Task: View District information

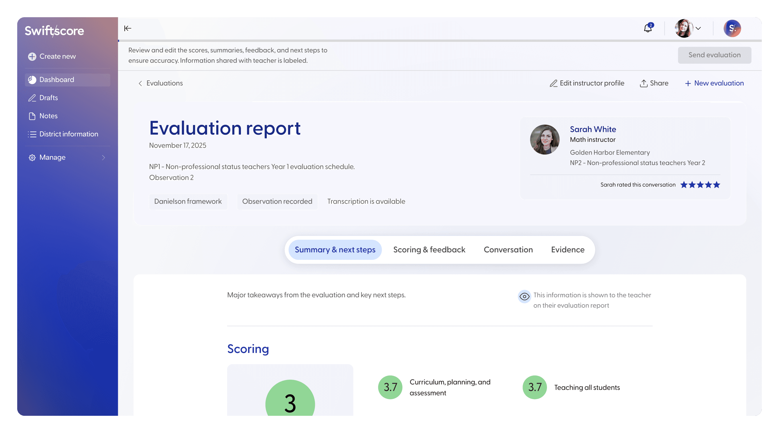Action: (x=68, y=134)
